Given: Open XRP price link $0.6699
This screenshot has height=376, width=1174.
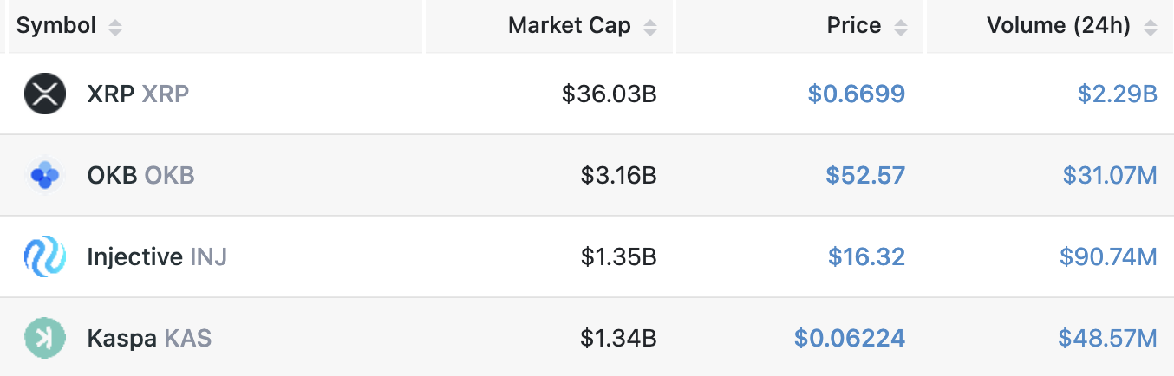Looking at the screenshot, I should click(856, 94).
